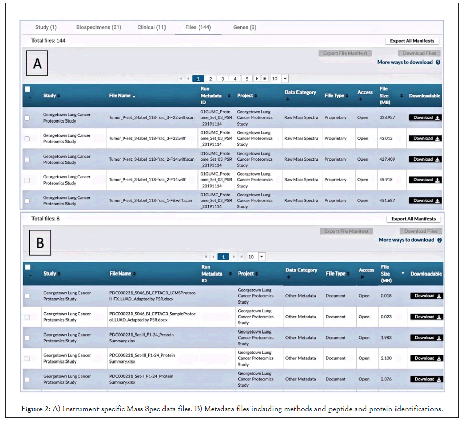Click the help icon beside More ways to download in panel A
462x424 pixels.
[x=438, y=62]
